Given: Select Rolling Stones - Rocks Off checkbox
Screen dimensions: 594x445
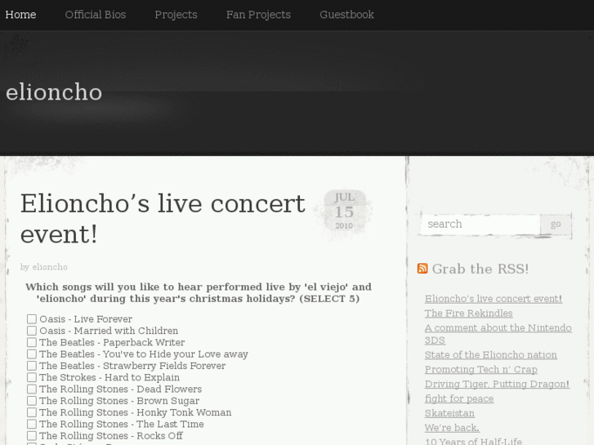Looking at the screenshot, I should coord(32,436).
